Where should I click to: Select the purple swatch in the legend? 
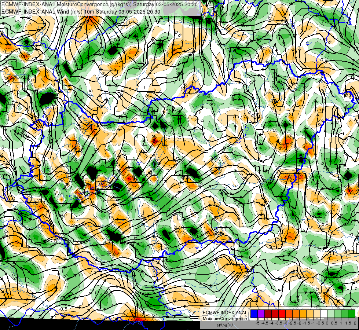click(261, 314)
